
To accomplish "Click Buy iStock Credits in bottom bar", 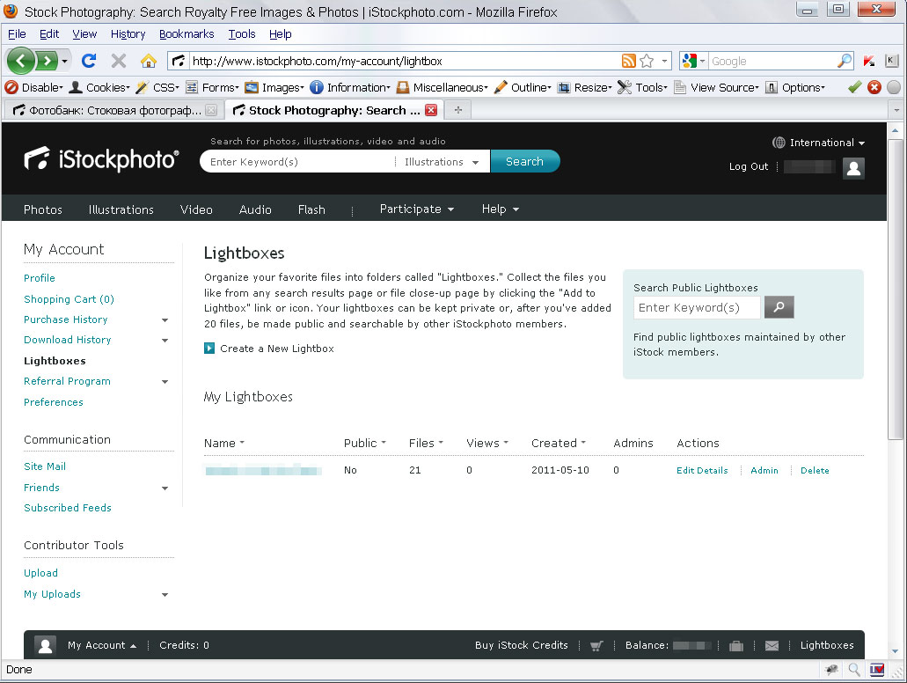I will tap(521, 645).
